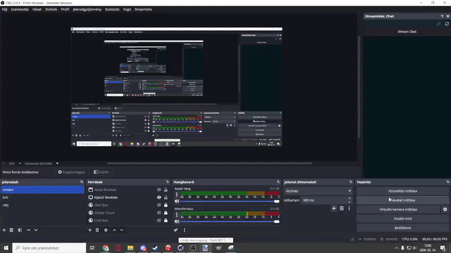The width and height of the screenshot is (451, 253).
Task: Move source up with the Források up arrow
Action: tap(114, 230)
